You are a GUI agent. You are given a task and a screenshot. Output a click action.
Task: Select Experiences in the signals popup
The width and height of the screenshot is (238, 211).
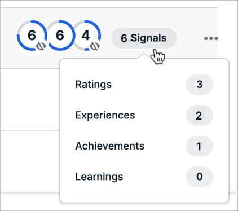click(x=105, y=115)
